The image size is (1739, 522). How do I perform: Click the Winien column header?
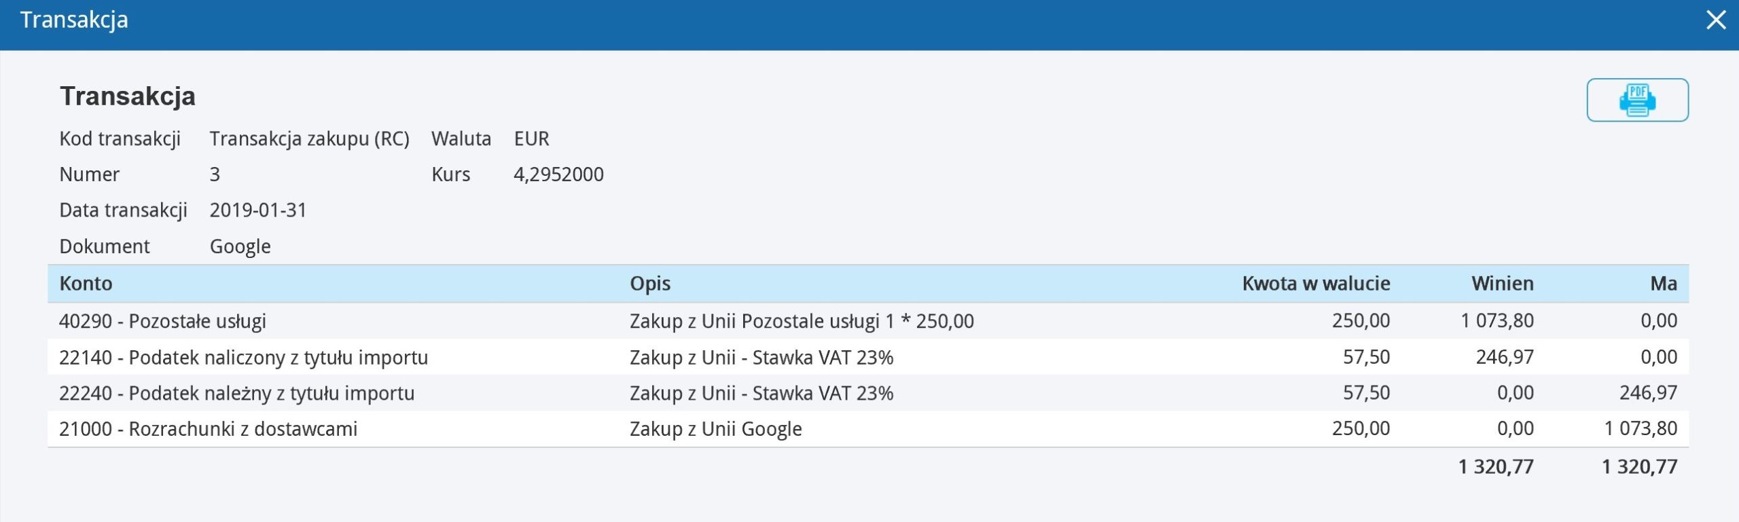[x=1503, y=283]
